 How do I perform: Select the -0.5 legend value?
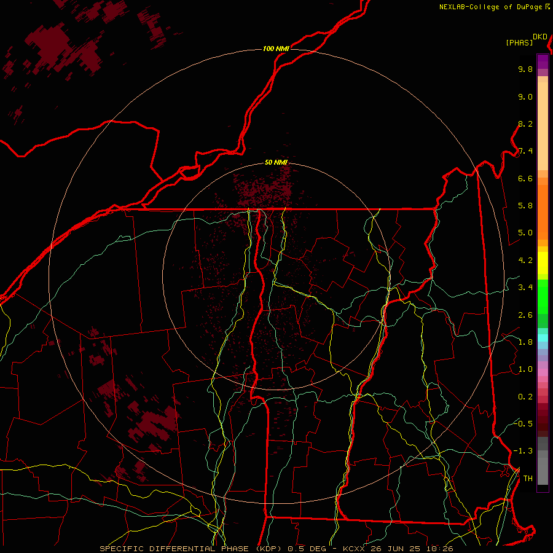pyautogui.click(x=523, y=424)
